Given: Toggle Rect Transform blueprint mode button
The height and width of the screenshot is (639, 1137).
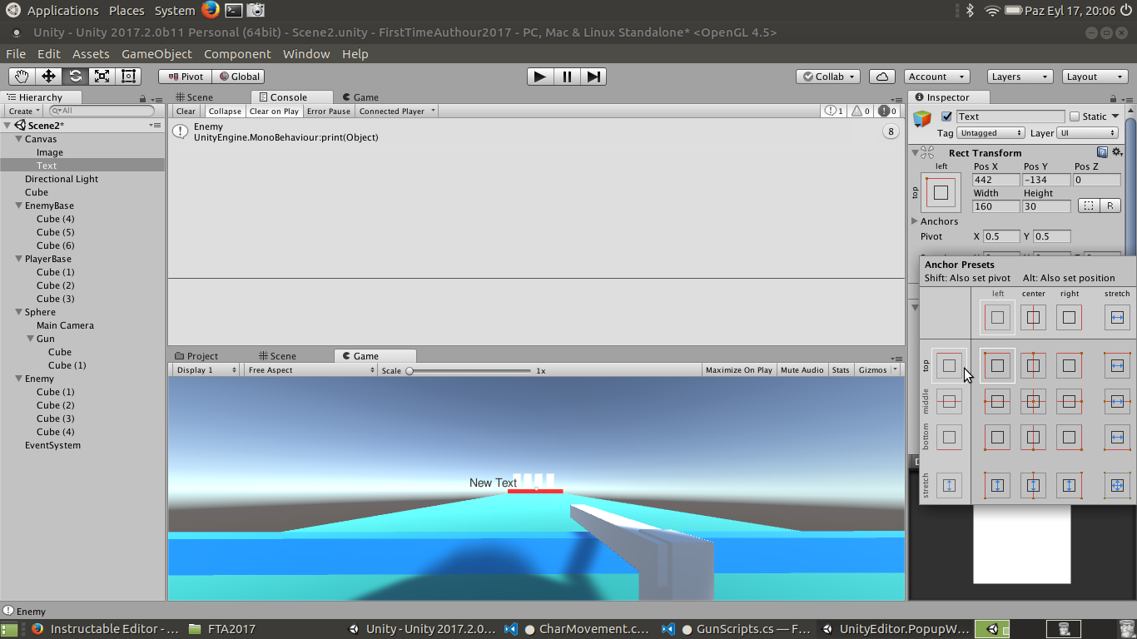Looking at the screenshot, I should [1088, 206].
